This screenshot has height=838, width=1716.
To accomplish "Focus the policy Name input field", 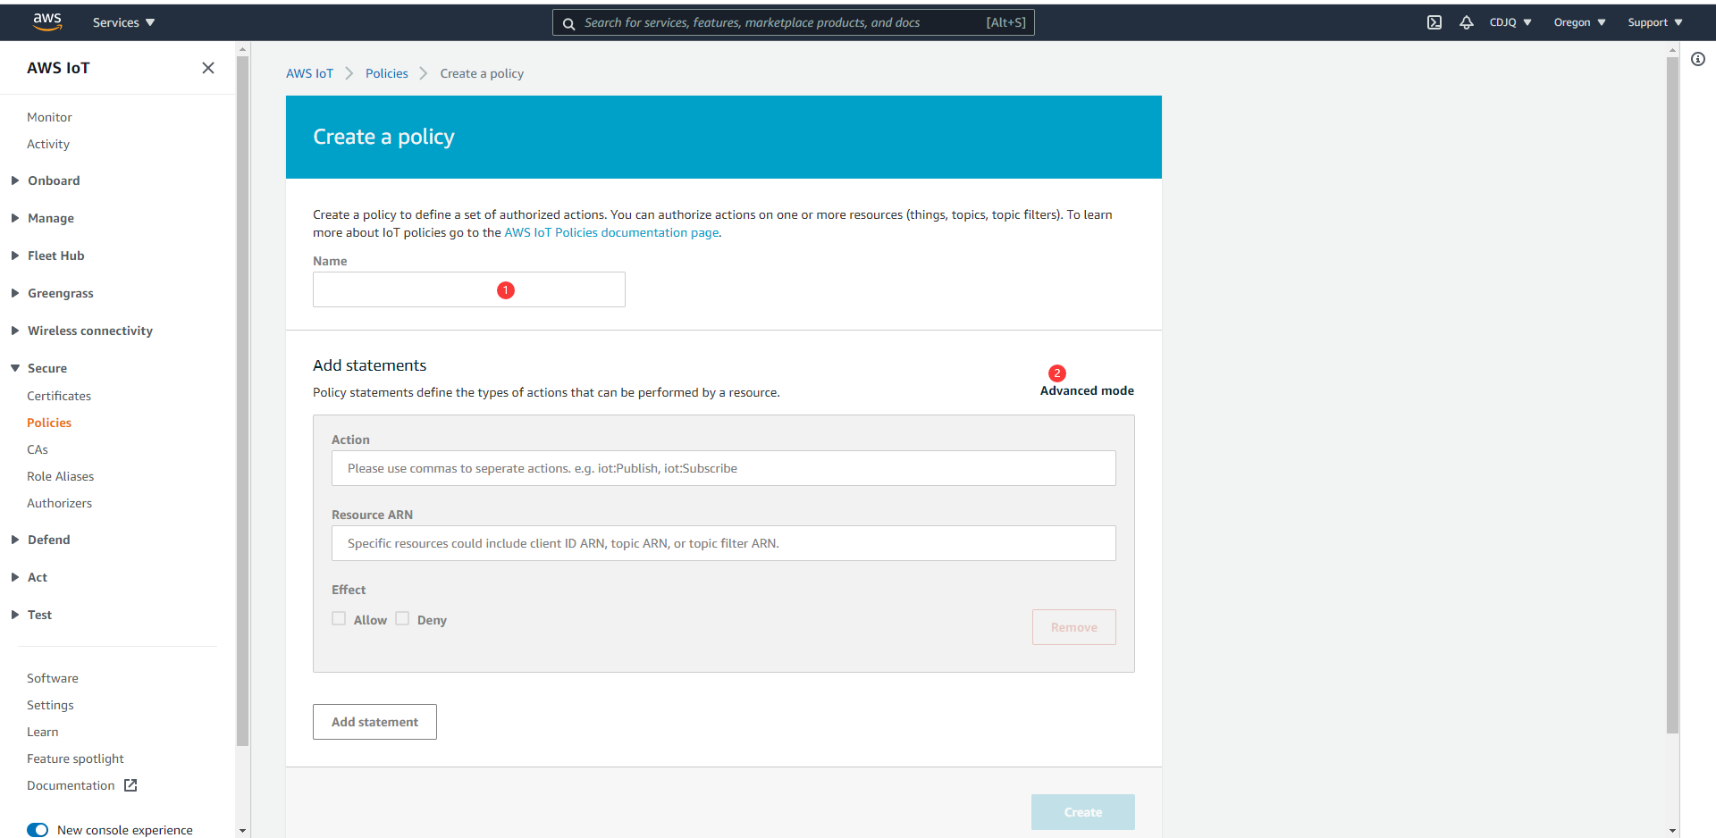I will (469, 289).
